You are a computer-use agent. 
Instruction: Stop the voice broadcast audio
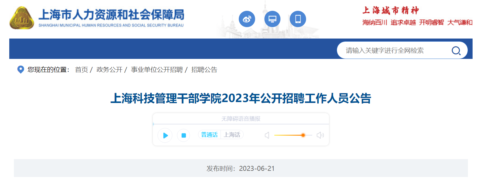point(183,135)
